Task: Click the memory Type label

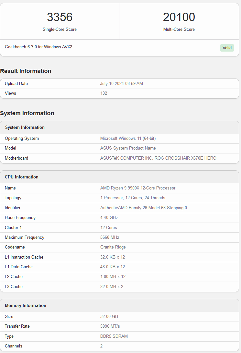Action: (x=9, y=336)
